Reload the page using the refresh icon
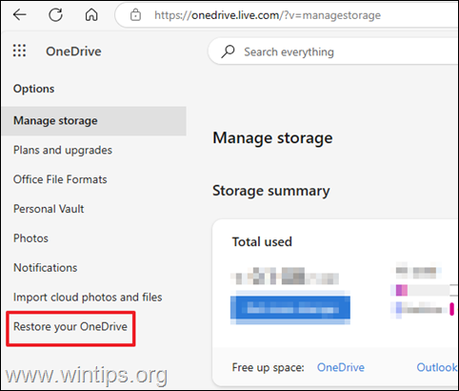 tap(55, 14)
